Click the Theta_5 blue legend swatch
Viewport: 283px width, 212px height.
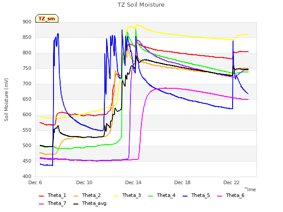point(185,196)
